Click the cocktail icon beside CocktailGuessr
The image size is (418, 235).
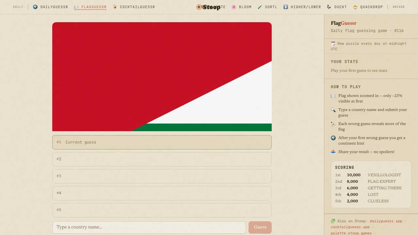115,7
